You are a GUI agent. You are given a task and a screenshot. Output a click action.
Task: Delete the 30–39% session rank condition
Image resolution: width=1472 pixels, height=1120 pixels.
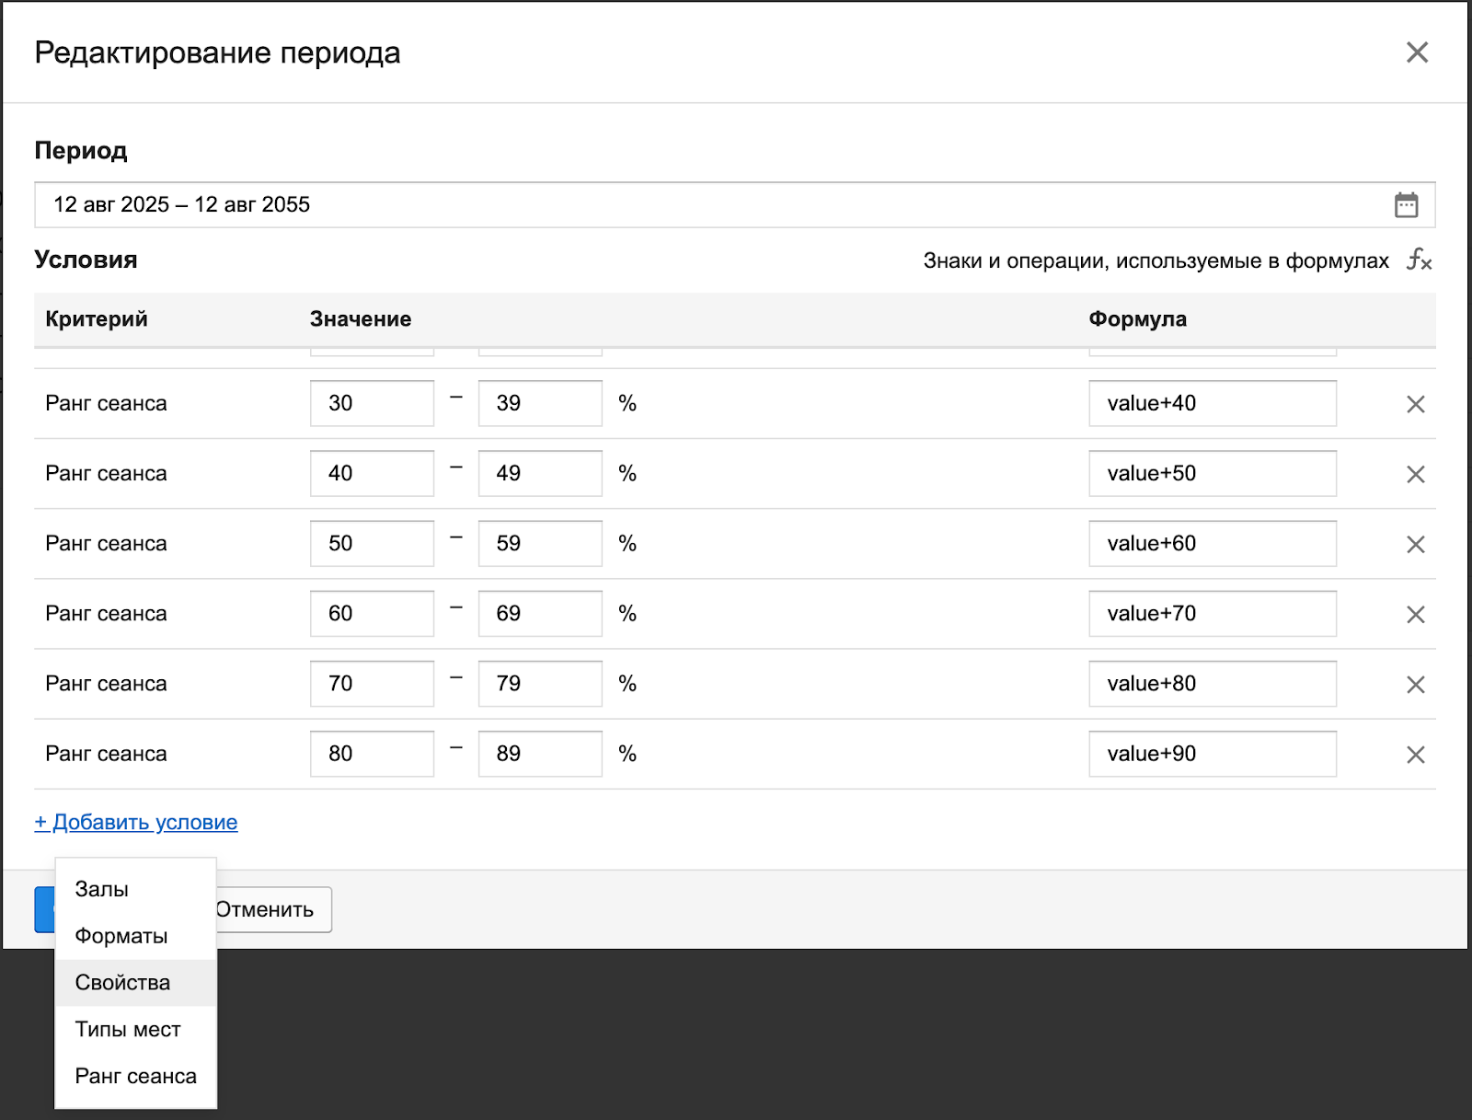(x=1415, y=404)
